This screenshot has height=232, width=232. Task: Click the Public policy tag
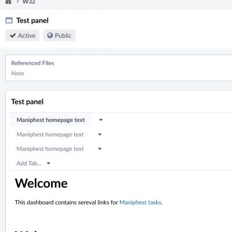pyautogui.click(x=59, y=35)
